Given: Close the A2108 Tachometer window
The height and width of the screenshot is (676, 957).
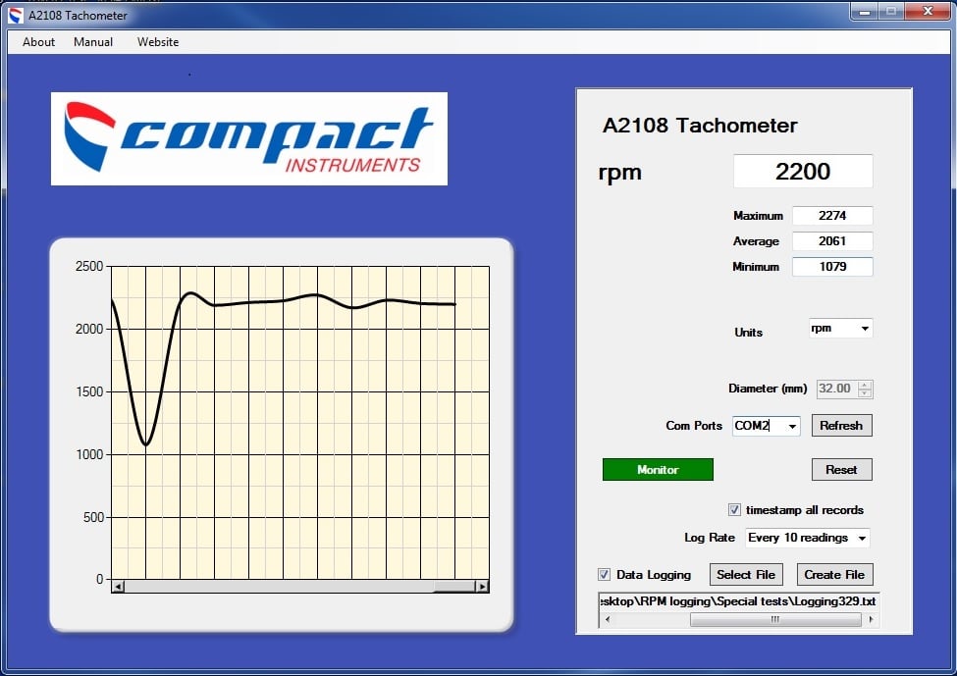Looking at the screenshot, I should tap(928, 11).
